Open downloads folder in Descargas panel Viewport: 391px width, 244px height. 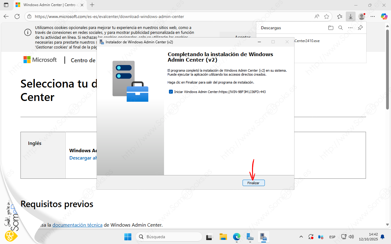tap(331, 28)
